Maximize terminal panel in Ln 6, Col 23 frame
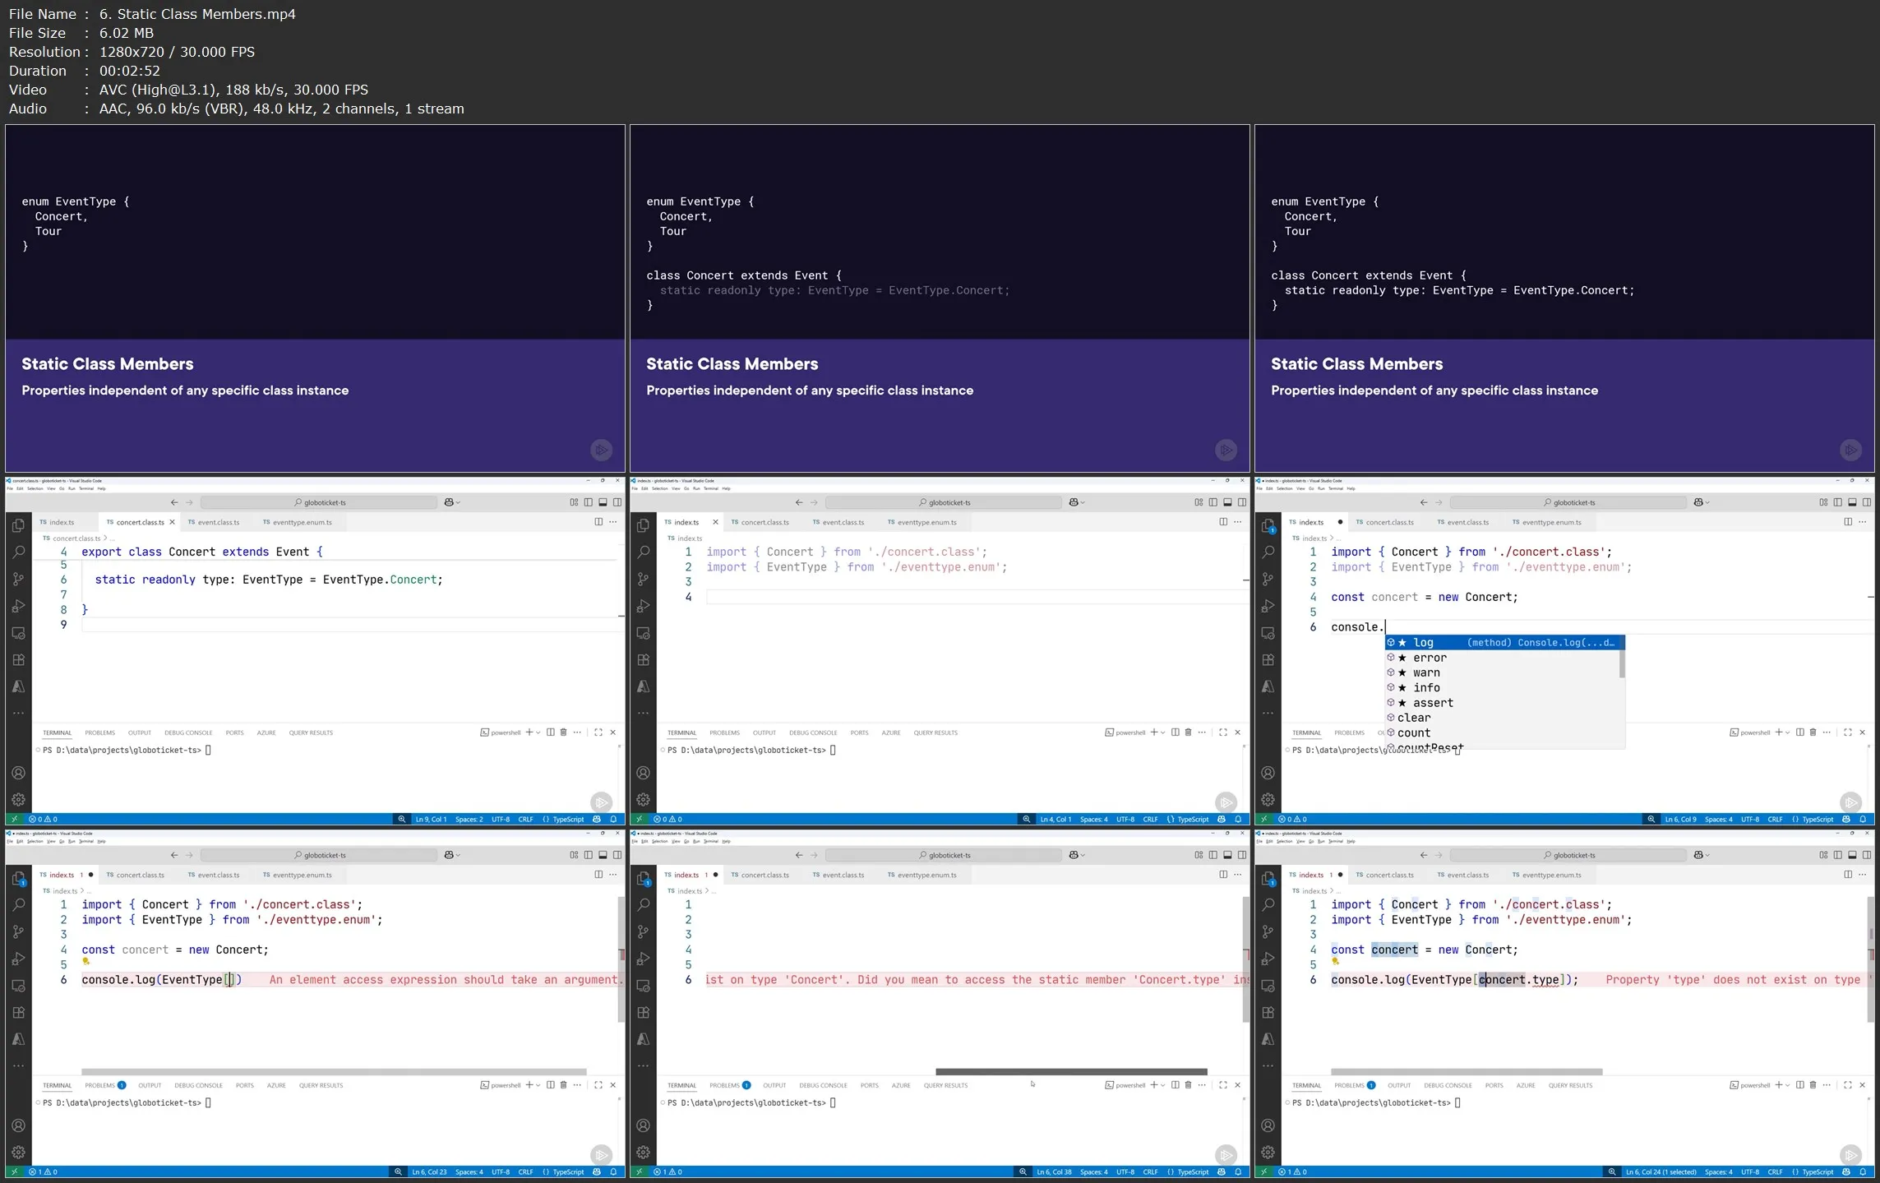This screenshot has width=1880, height=1183. point(598,1085)
